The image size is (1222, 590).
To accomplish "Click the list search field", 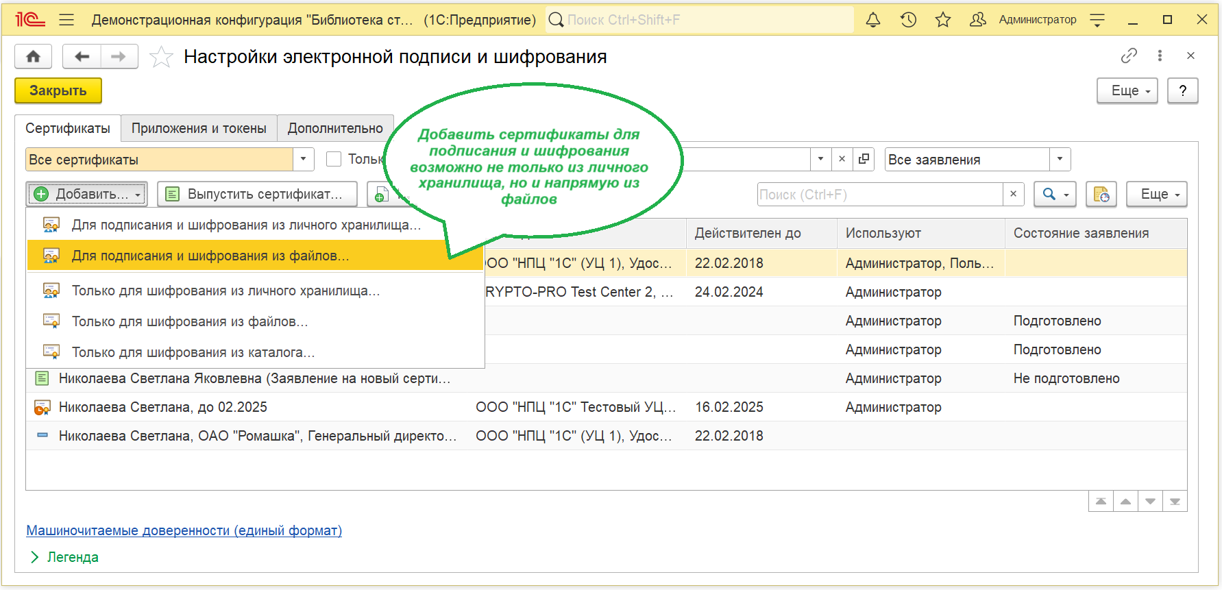I will [879, 195].
